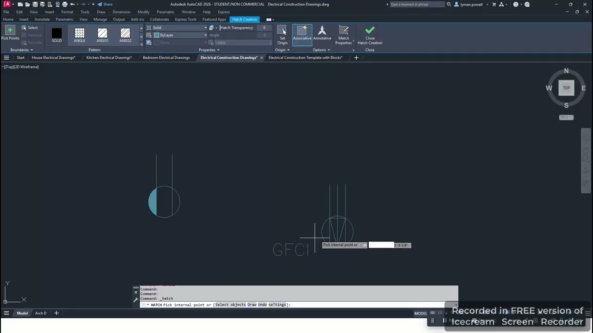593x333 pixels.
Task: Click the WCS dropdown under ViewCube
Action: [x=566, y=117]
